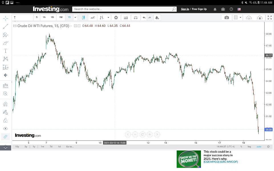Open the time interval dropdown arrow
Image resolution: width=274 pixels, height=171 pixels.
tap(75, 17)
